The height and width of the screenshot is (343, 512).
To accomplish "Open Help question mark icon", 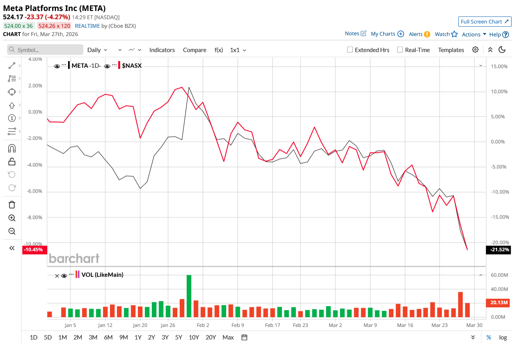I will [506, 34].
